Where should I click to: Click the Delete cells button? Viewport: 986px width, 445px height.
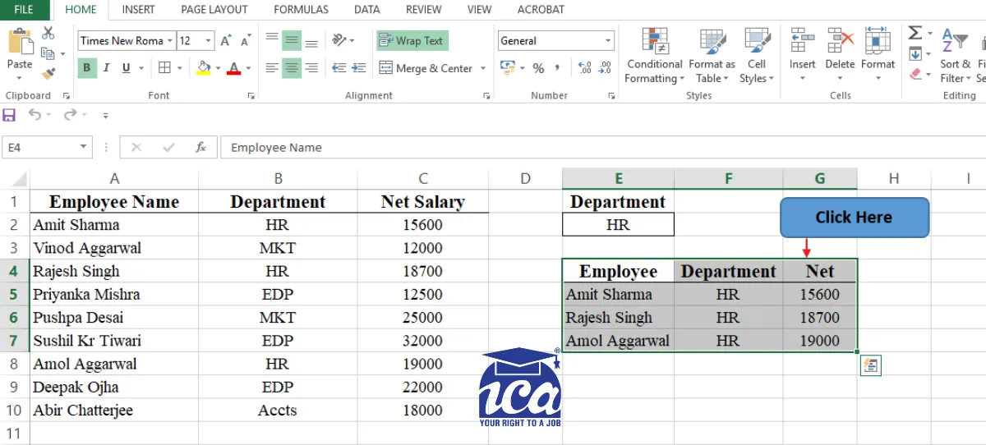click(840, 55)
